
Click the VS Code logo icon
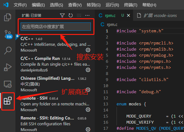(6, 5)
